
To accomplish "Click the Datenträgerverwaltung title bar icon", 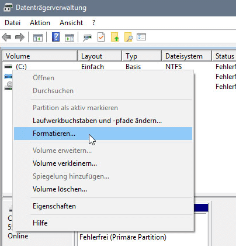I will pyautogui.click(x=8, y=8).
